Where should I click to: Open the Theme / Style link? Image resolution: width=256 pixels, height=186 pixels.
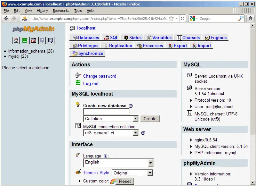tap(97, 173)
